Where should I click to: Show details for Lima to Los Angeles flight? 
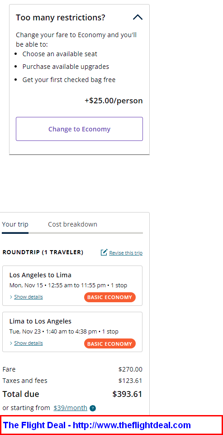[x=28, y=343]
